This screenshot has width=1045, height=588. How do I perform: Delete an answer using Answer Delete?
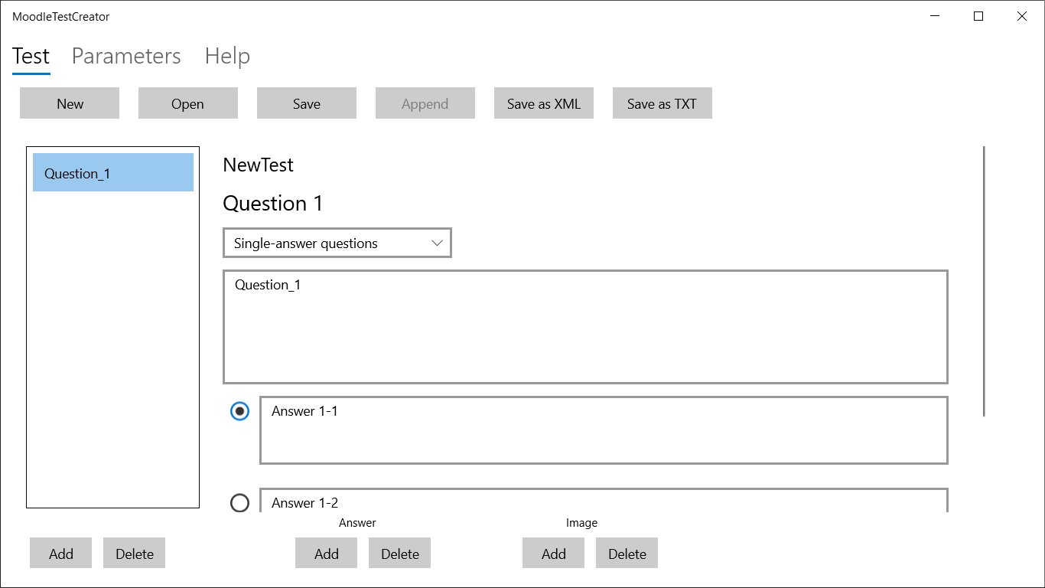click(x=400, y=554)
